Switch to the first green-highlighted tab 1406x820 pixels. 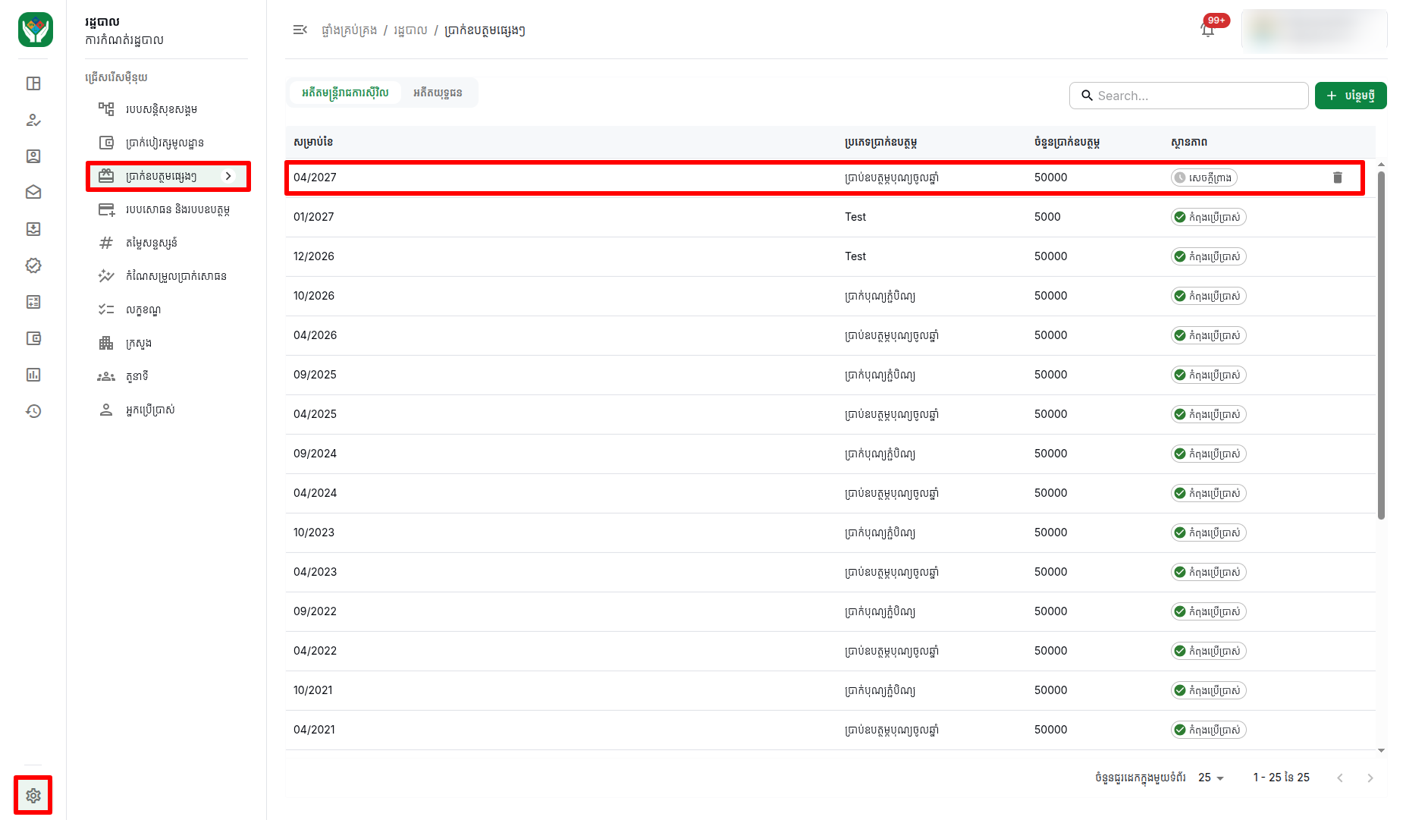(345, 93)
